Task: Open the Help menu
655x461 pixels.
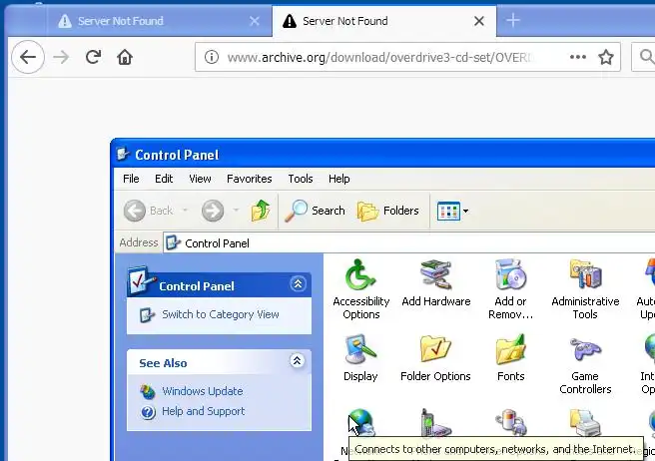Action: (x=338, y=179)
